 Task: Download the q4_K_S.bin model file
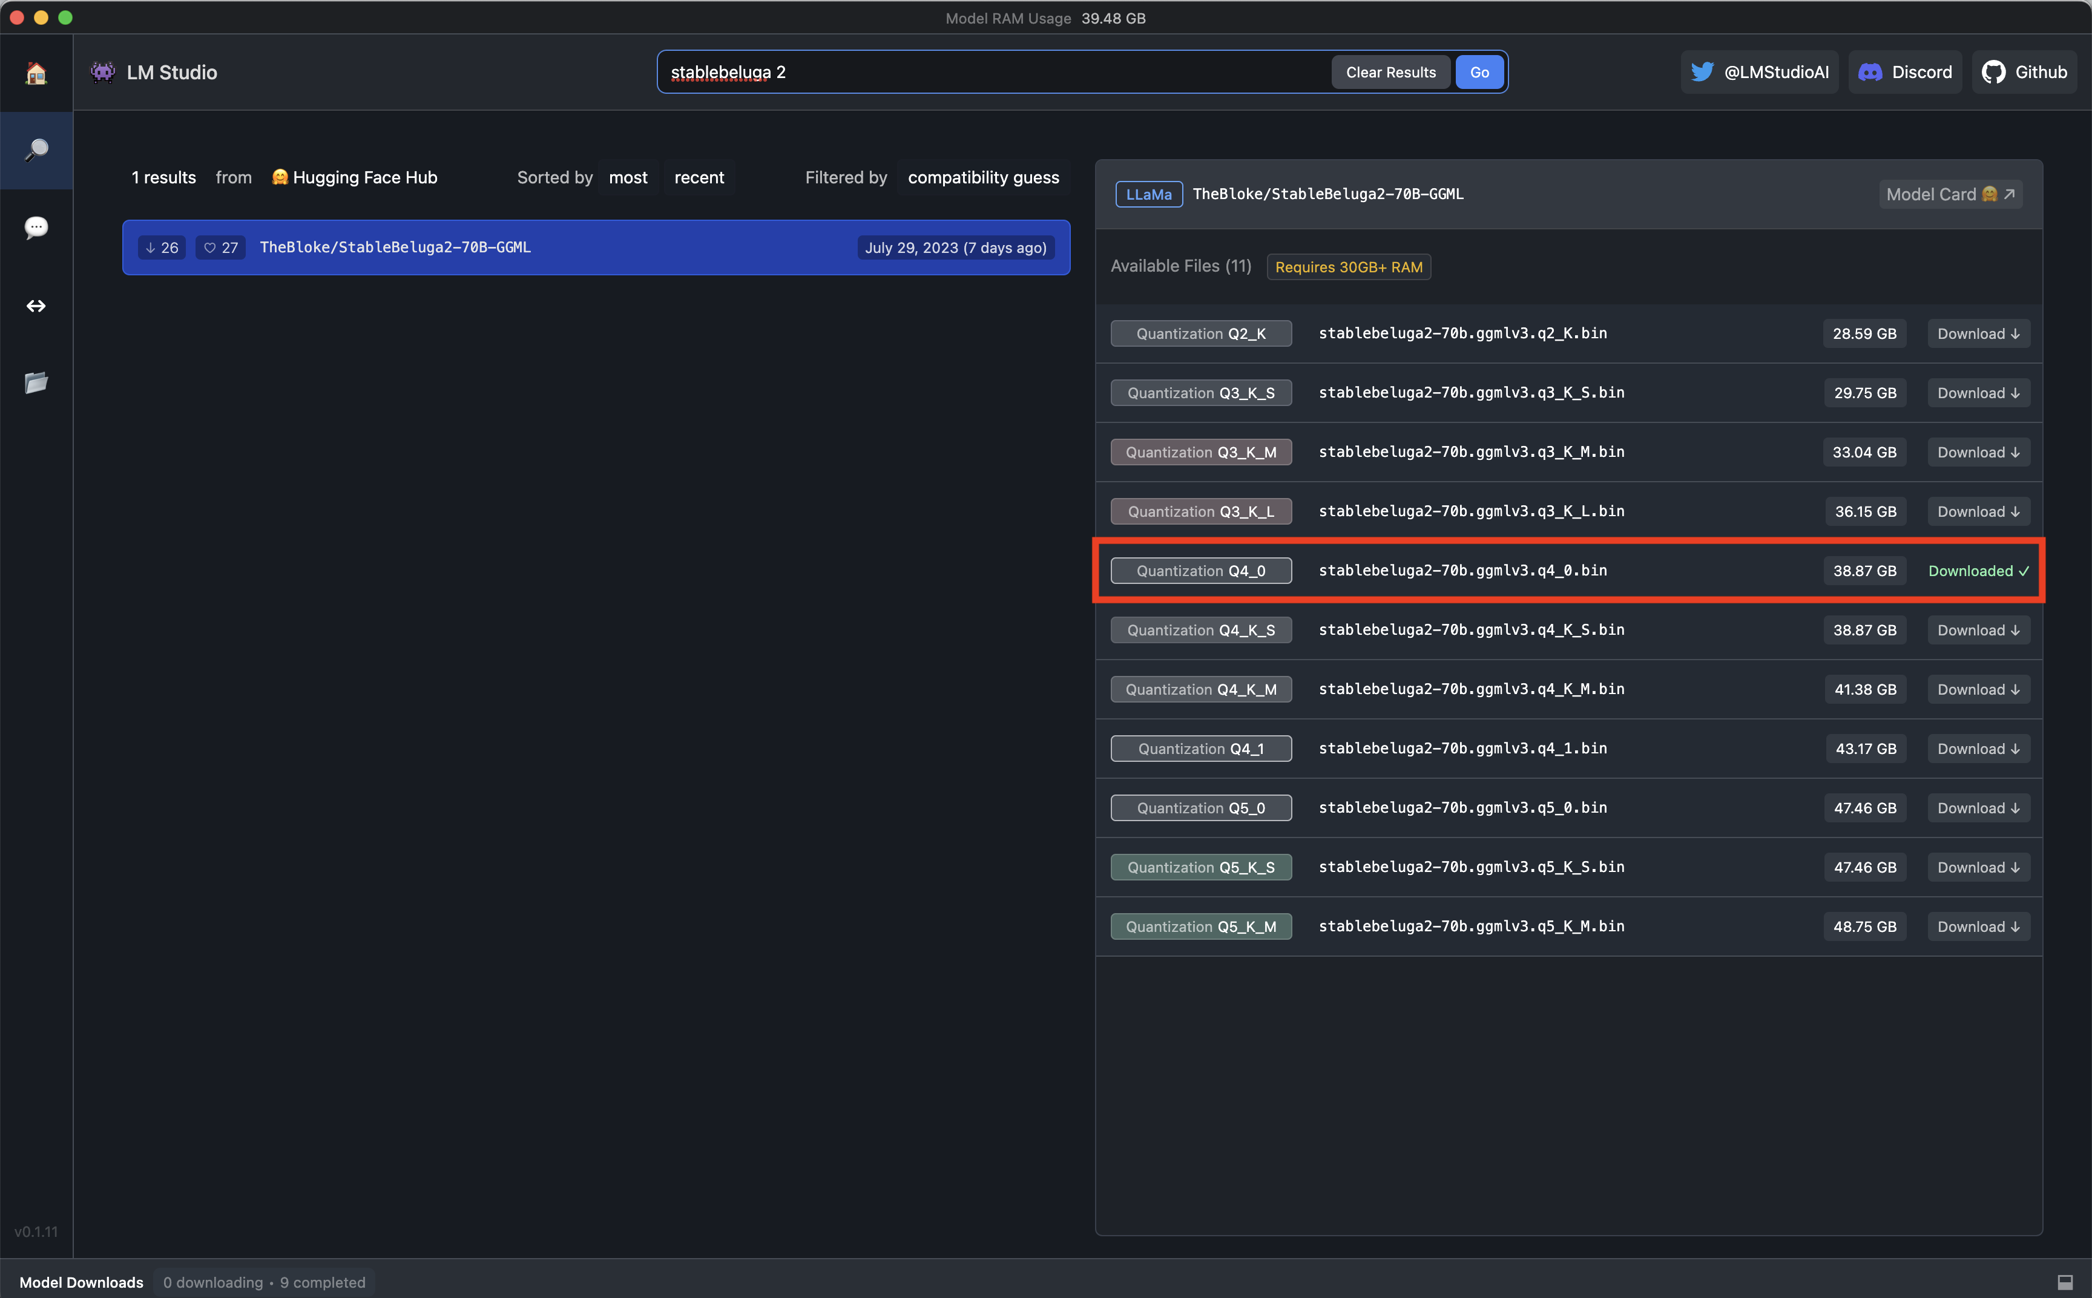1978,630
